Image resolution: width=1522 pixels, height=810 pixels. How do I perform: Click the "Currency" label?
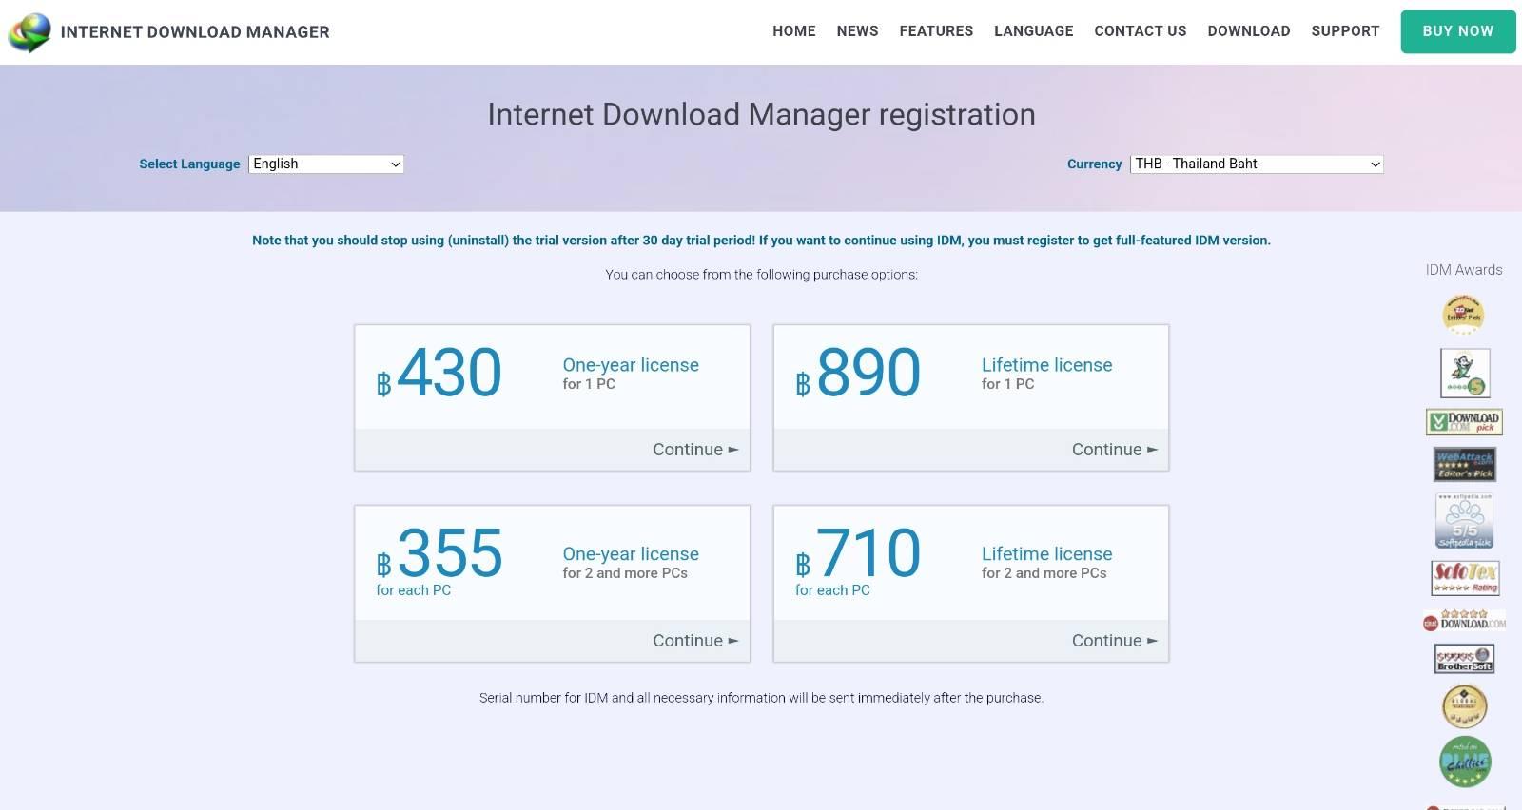(1095, 164)
